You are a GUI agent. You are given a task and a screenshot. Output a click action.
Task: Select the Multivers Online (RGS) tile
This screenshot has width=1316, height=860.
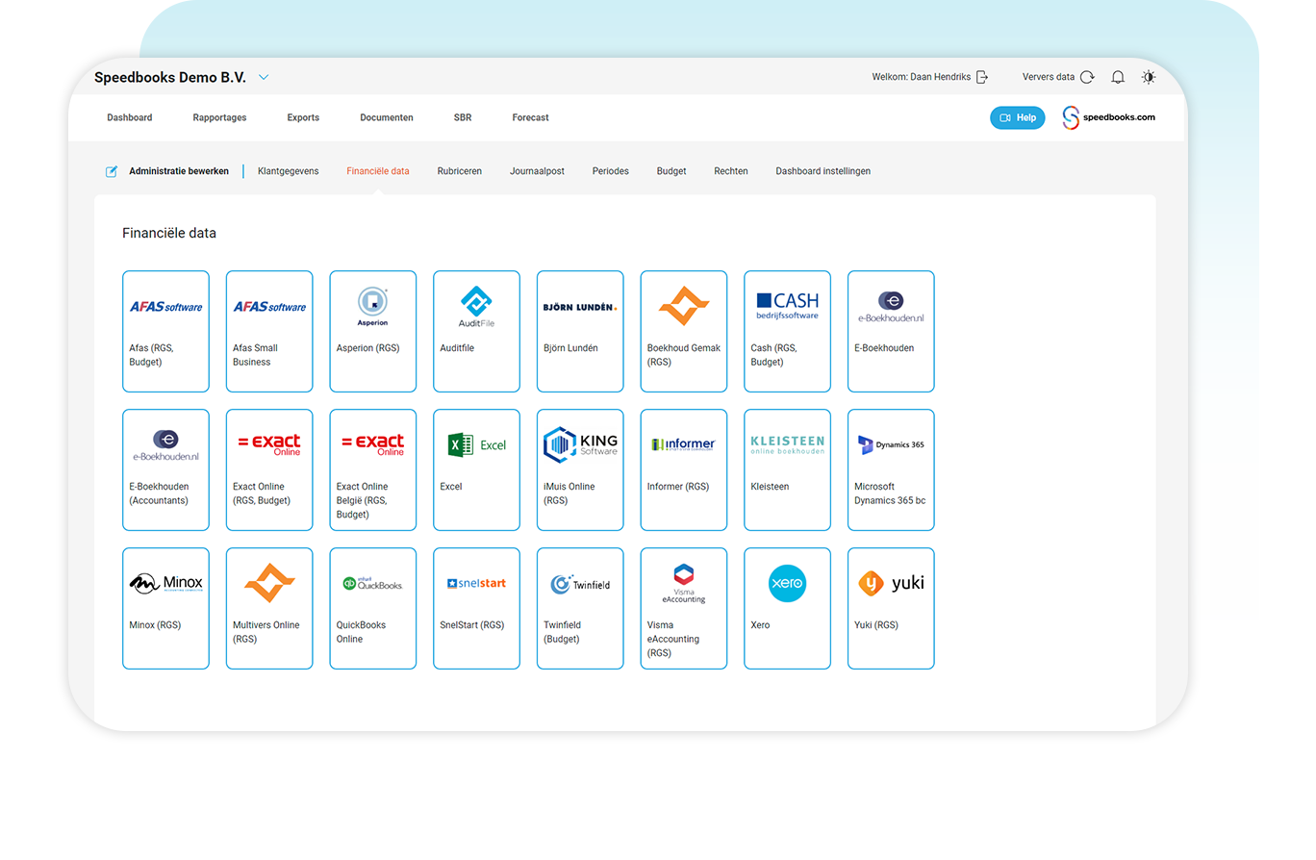pyautogui.click(x=269, y=608)
